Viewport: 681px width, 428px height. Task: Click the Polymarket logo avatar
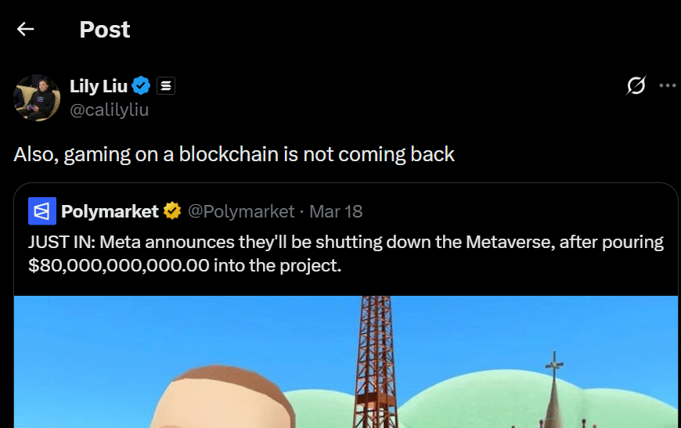click(42, 211)
